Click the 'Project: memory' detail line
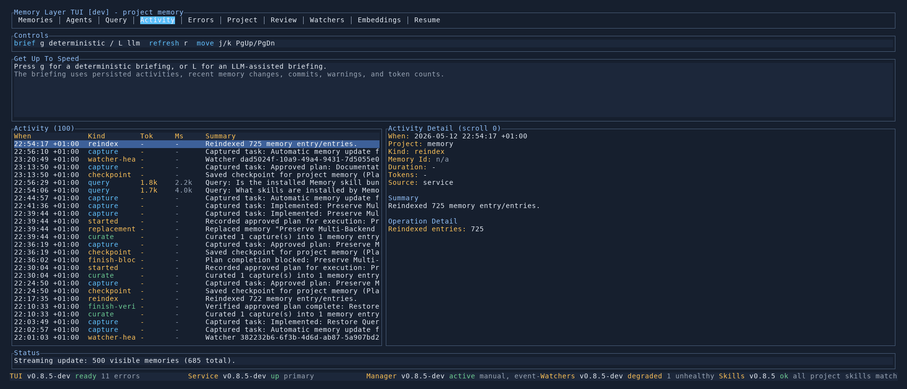Image resolution: width=907 pixels, height=389 pixels. click(421, 144)
